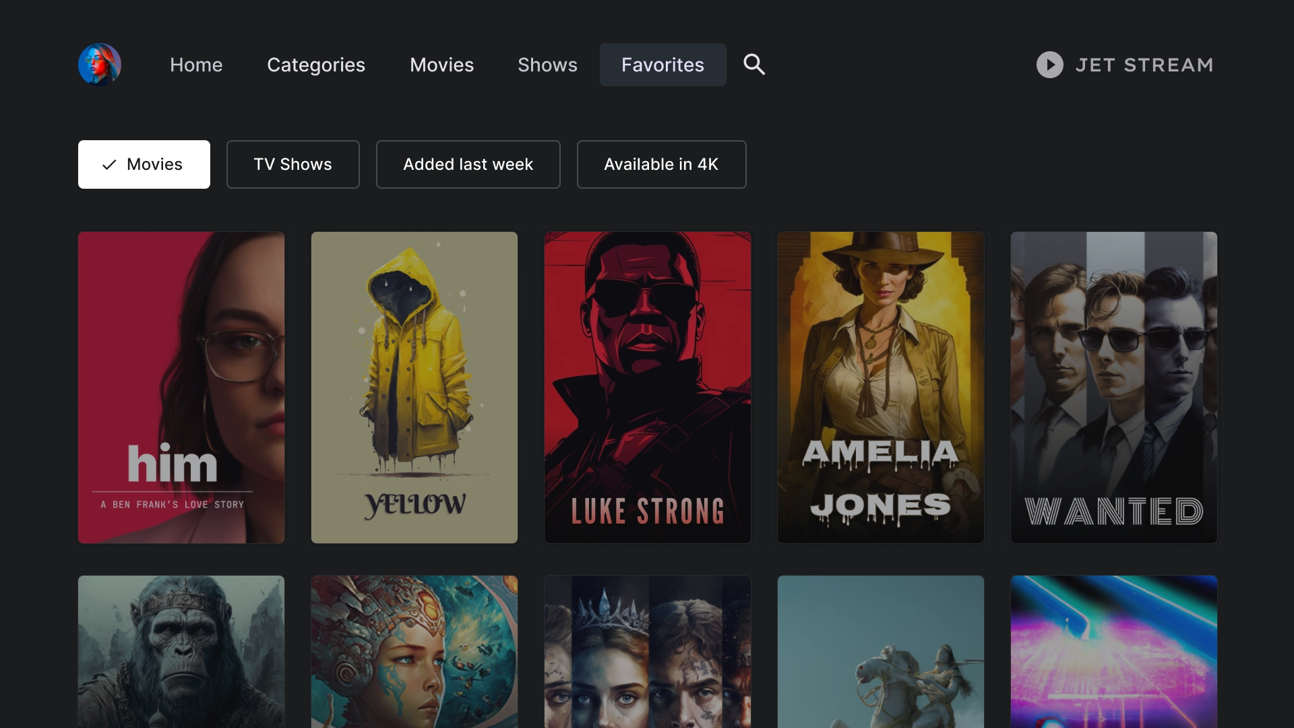The height and width of the screenshot is (728, 1294).
Task: Open the Yellow raincoat movie poster
Action: point(414,388)
